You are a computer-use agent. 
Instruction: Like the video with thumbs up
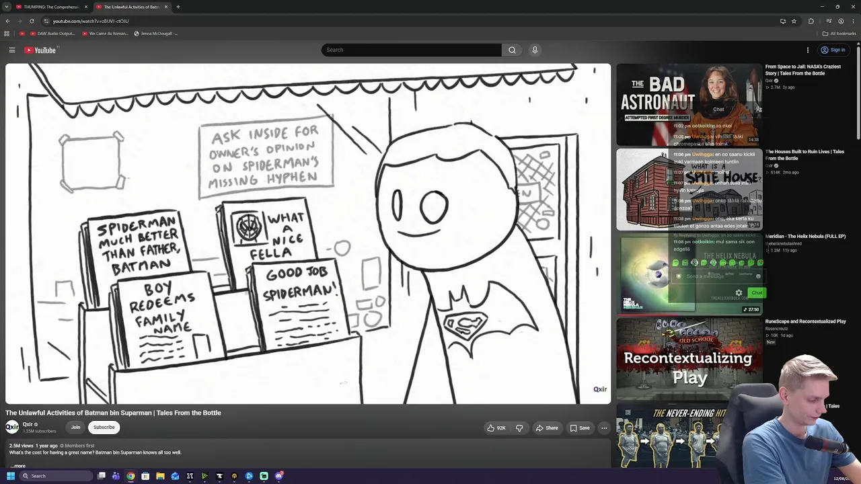[x=496, y=428]
